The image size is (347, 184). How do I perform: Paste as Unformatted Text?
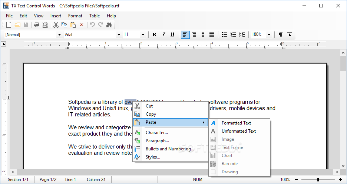[x=239, y=131]
